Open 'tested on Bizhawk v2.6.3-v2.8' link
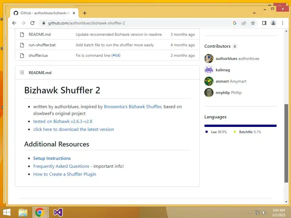 click(63, 121)
